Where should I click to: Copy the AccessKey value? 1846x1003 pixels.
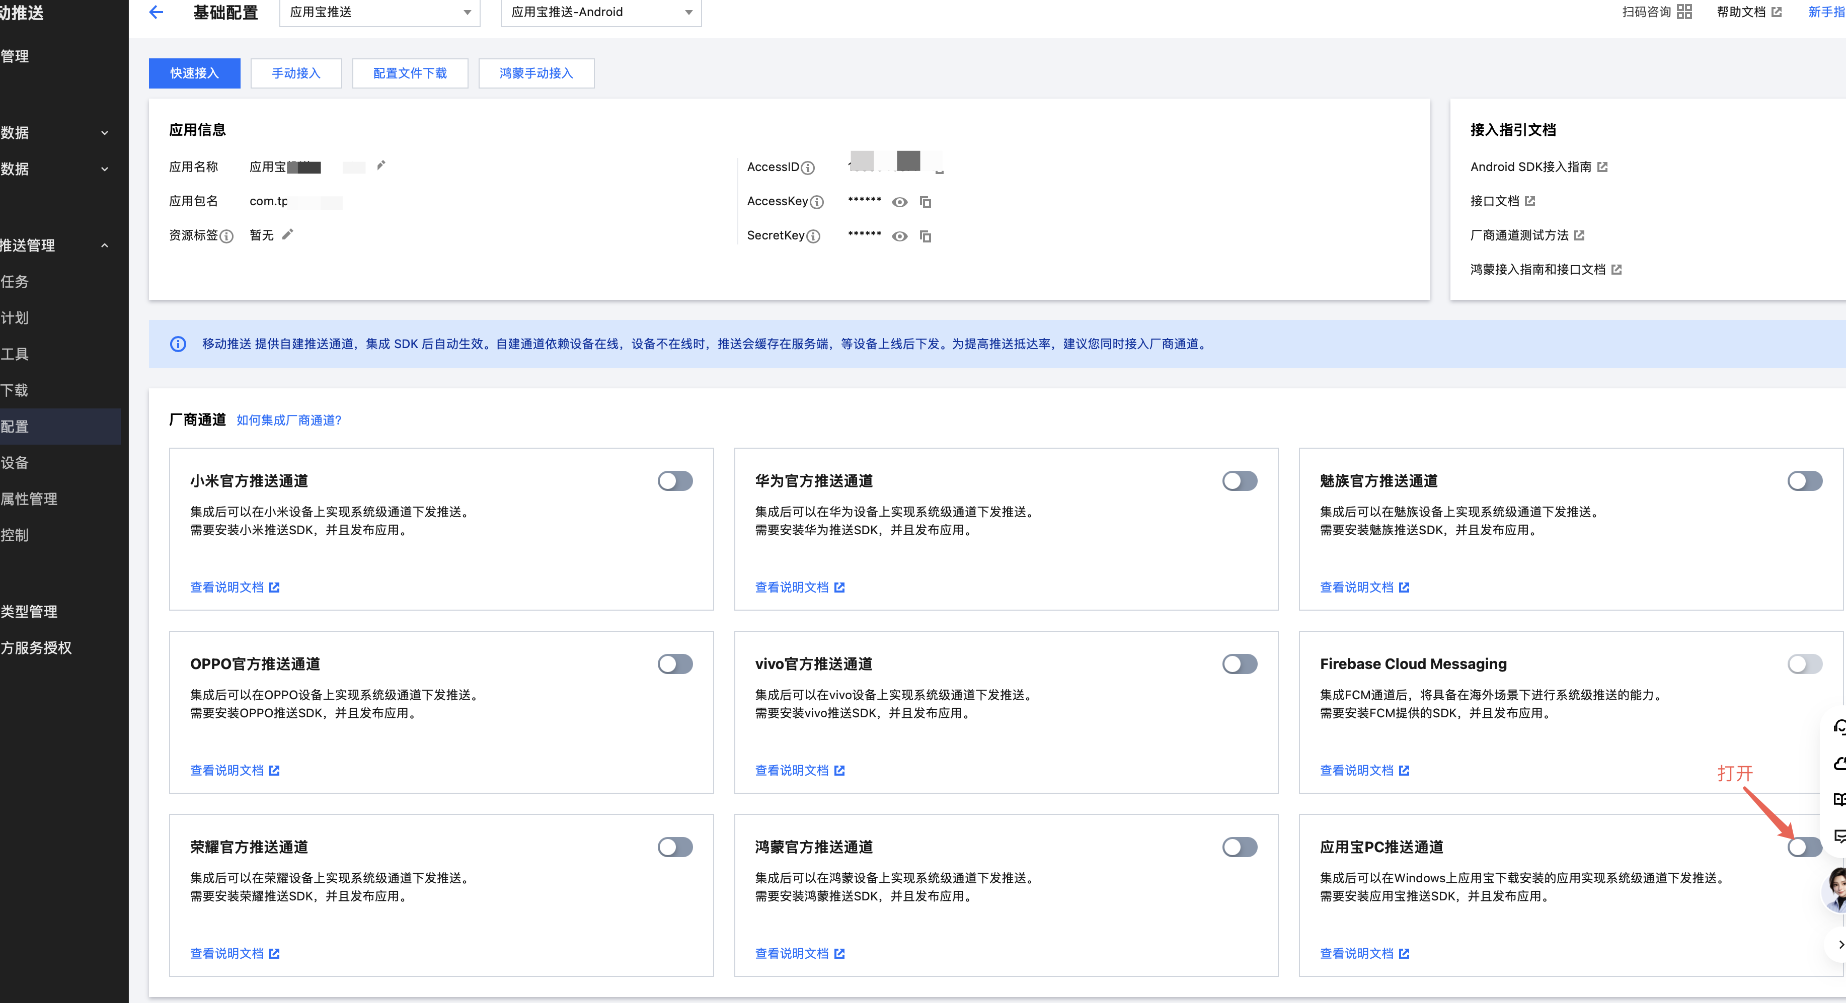[x=926, y=202]
